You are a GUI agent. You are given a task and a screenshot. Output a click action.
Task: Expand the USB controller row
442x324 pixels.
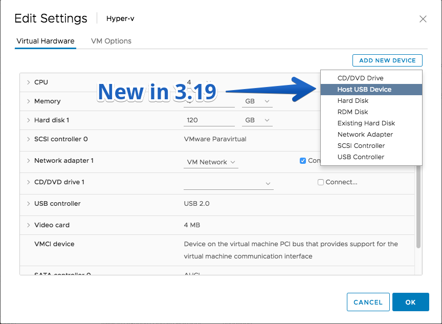tap(29, 204)
